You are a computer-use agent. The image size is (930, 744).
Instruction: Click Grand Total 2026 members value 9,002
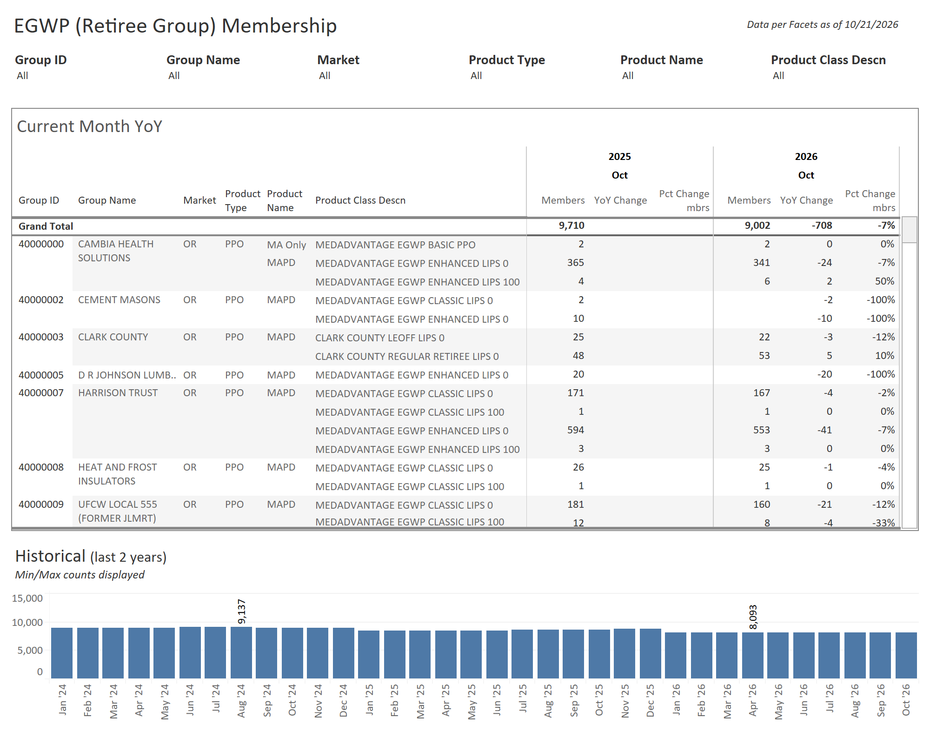[x=757, y=226]
